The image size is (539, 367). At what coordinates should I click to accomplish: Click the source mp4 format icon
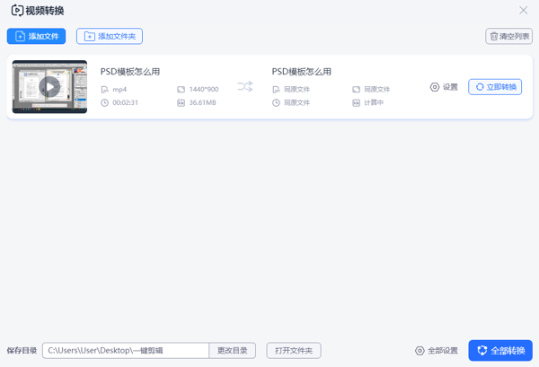tap(105, 90)
